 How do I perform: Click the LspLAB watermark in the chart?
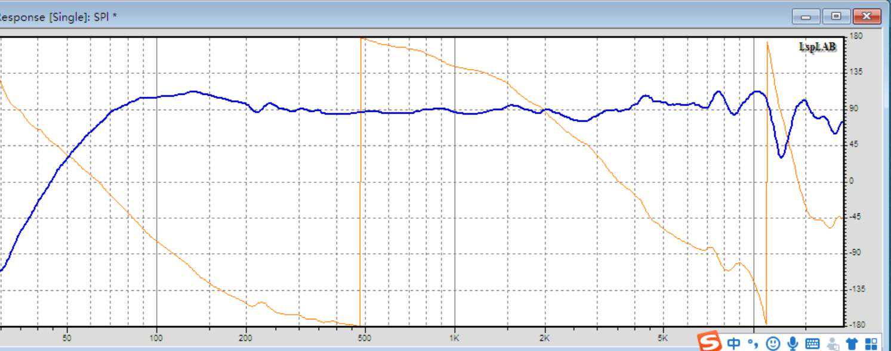coord(818,47)
